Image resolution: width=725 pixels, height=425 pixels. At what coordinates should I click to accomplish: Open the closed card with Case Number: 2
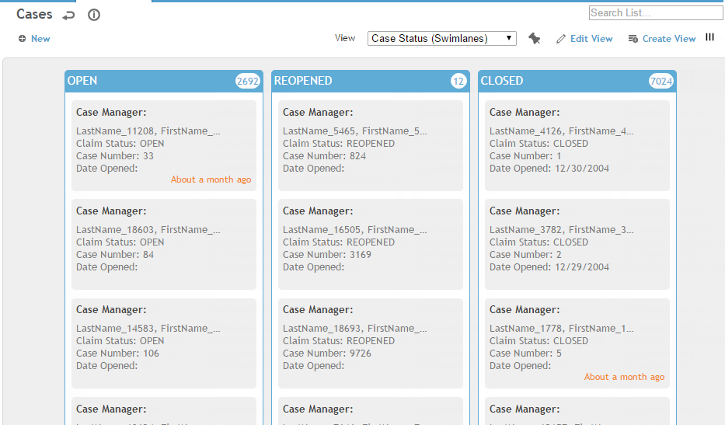coord(577,244)
